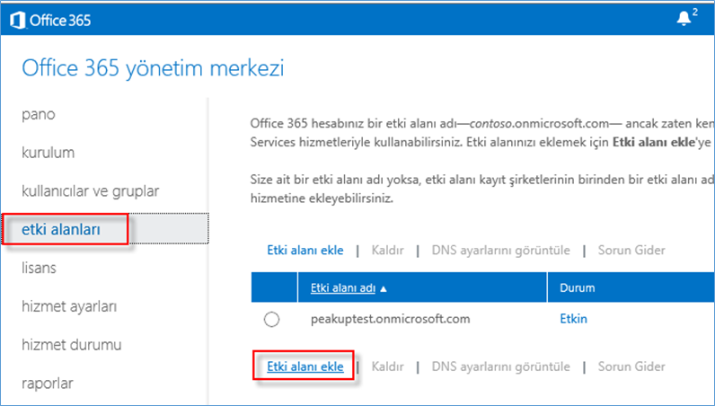
Task: Open the notifications bell icon
Action: [x=683, y=19]
